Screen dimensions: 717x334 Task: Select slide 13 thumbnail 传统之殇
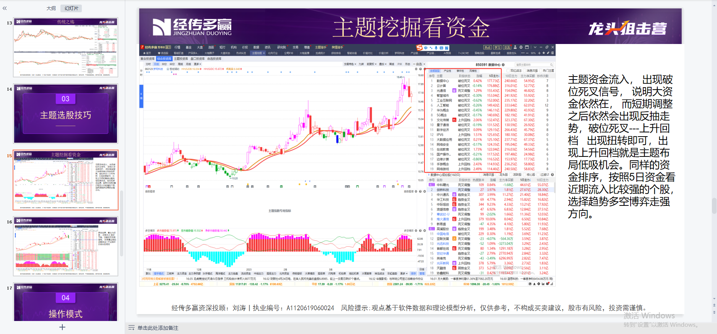(x=66, y=47)
